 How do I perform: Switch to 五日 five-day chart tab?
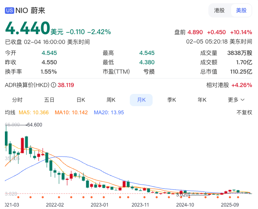[49, 100]
